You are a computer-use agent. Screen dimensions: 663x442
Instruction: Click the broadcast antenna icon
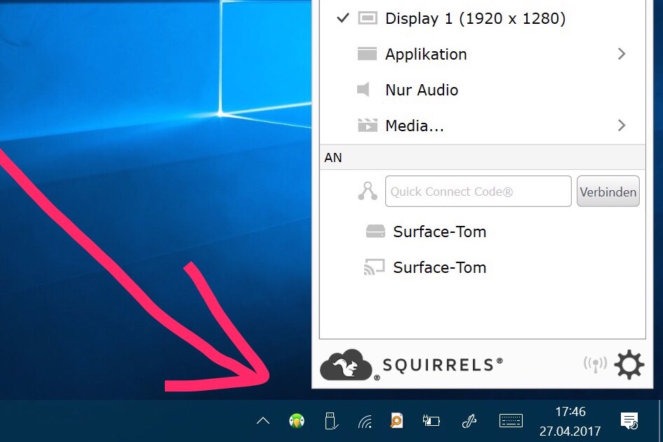pyautogui.click(x=595, y=365)
